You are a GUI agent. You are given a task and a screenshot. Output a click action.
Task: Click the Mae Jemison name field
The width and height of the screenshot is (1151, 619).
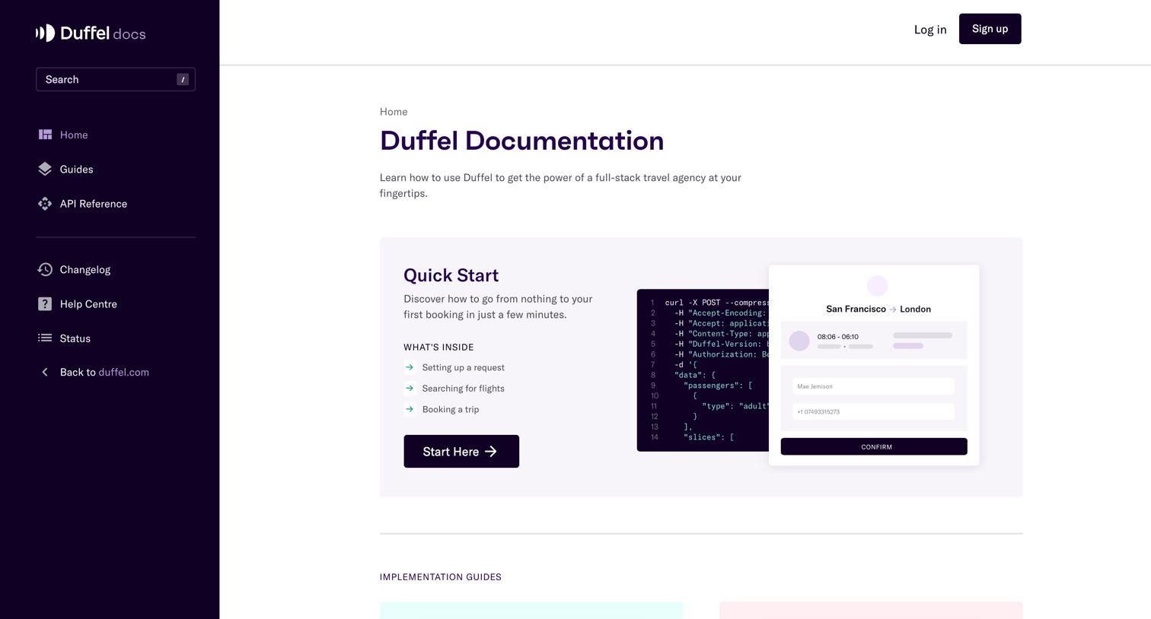coord(873,386)
